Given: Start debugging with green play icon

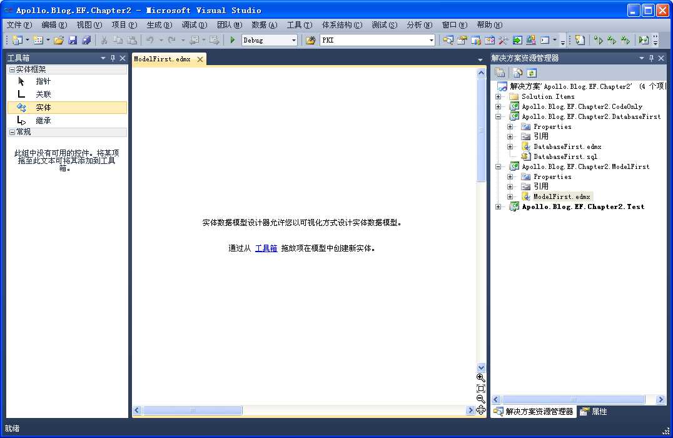Looking at the screenshot, I should point(232,40).
